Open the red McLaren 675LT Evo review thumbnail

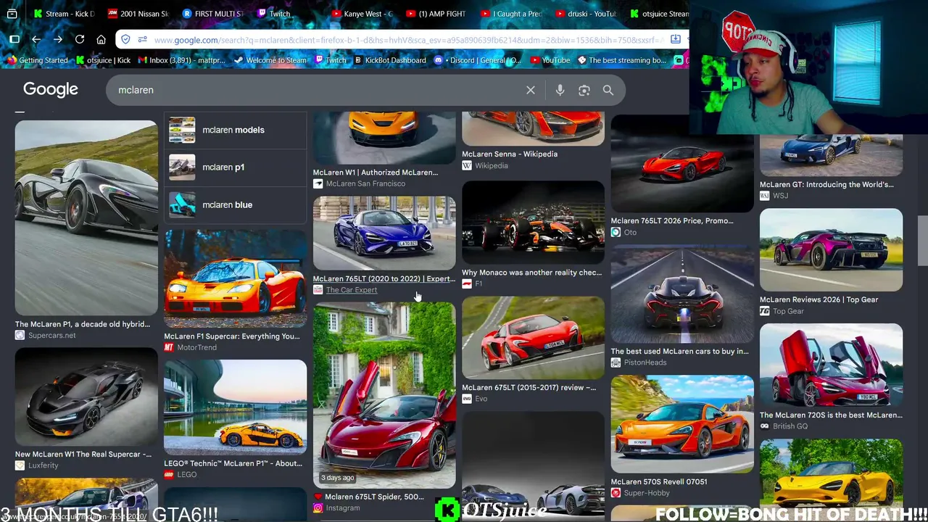(533, 337)
